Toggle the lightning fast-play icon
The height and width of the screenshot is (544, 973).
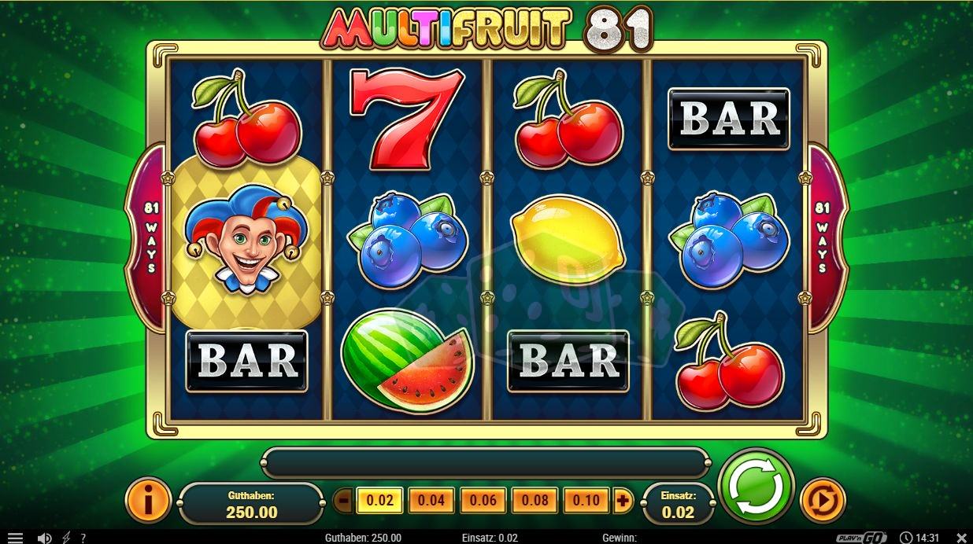click(66, 538)
